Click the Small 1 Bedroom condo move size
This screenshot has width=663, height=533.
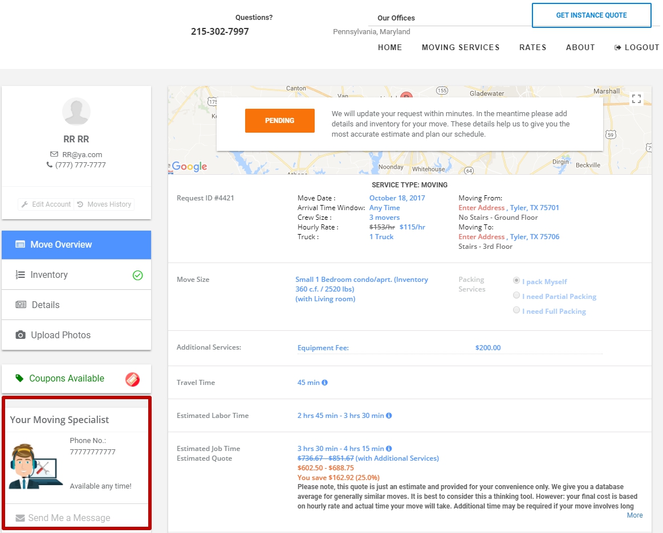coord(361,289)
